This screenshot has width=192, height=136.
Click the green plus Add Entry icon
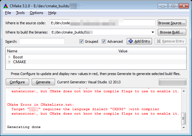click(x=131, y=41)
